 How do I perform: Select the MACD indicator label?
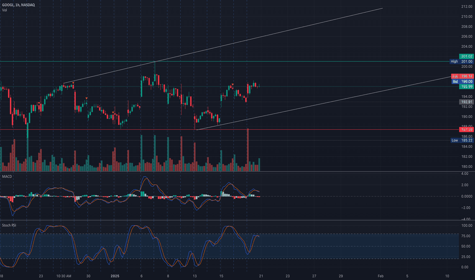click(x=7, y=177)
